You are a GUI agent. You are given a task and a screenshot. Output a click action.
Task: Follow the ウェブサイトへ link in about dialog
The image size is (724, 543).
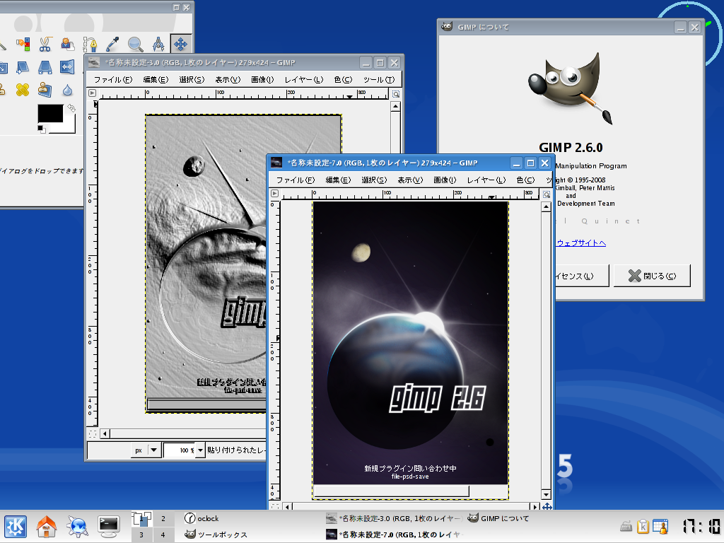(x=581, y=243)
